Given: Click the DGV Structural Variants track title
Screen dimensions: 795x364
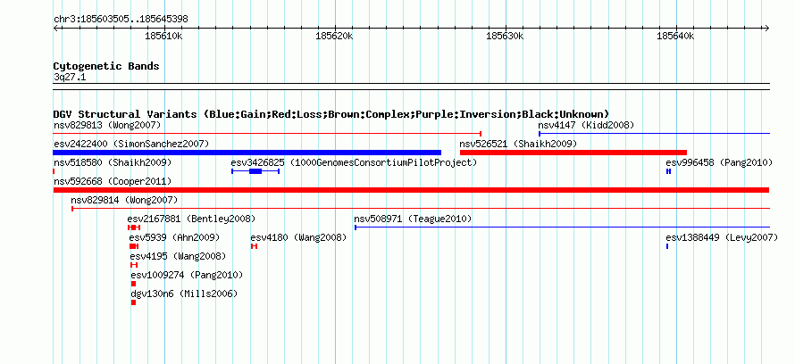Looking at the screenshot, I should (331, 114).
